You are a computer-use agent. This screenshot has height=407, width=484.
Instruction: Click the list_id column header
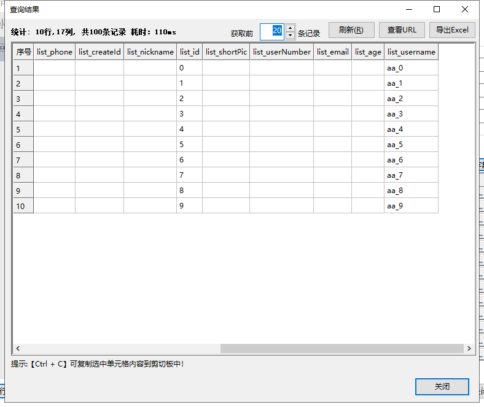189,52
